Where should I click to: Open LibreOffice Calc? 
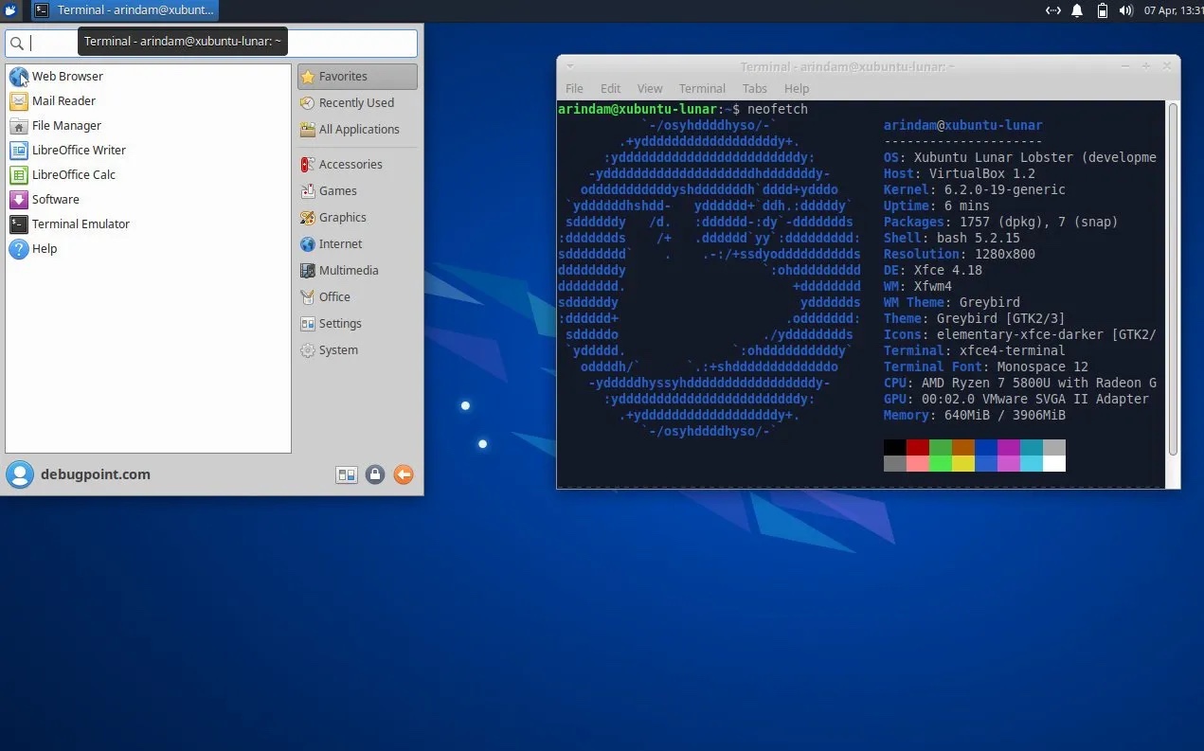[x=72, y=174]
